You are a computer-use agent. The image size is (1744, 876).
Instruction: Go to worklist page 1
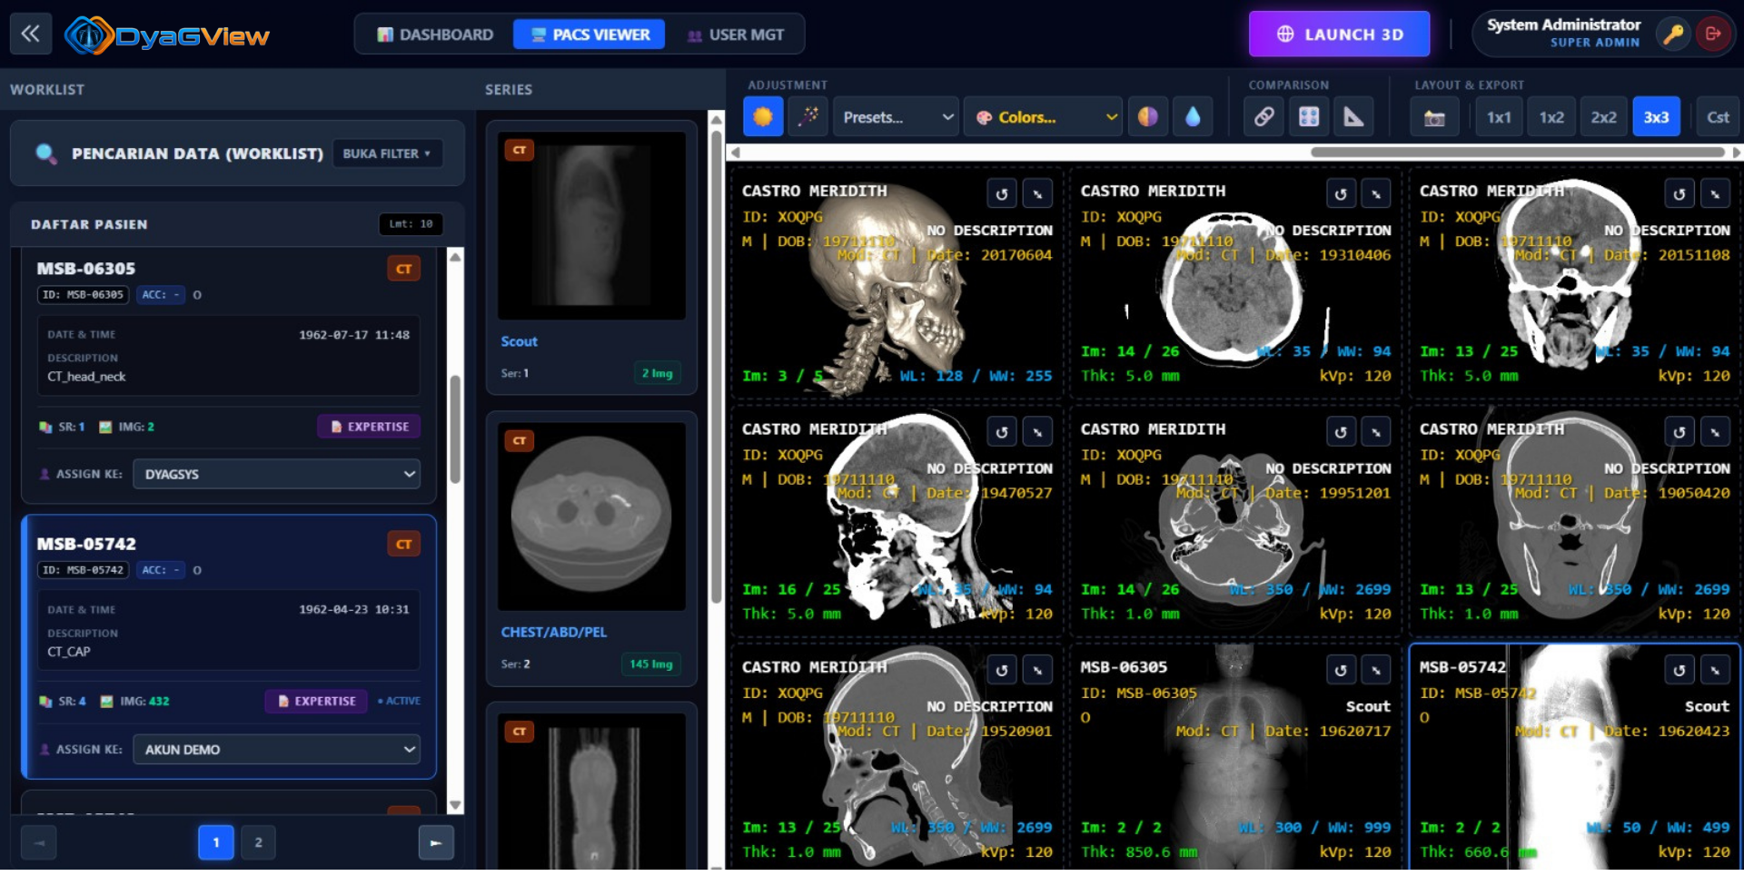(x=215, y=842)
